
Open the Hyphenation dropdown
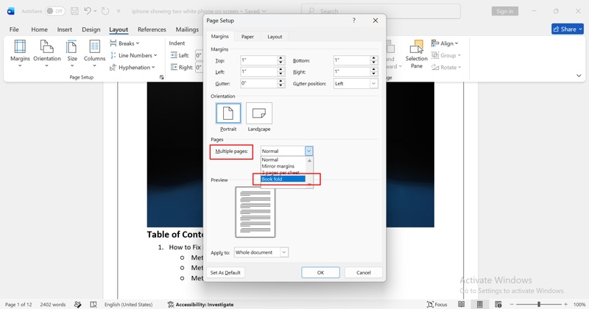coord(133,68)
